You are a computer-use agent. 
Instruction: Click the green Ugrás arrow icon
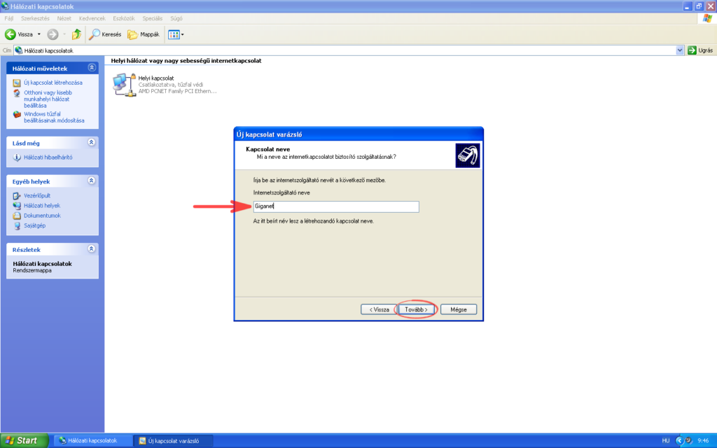(691, 50)
